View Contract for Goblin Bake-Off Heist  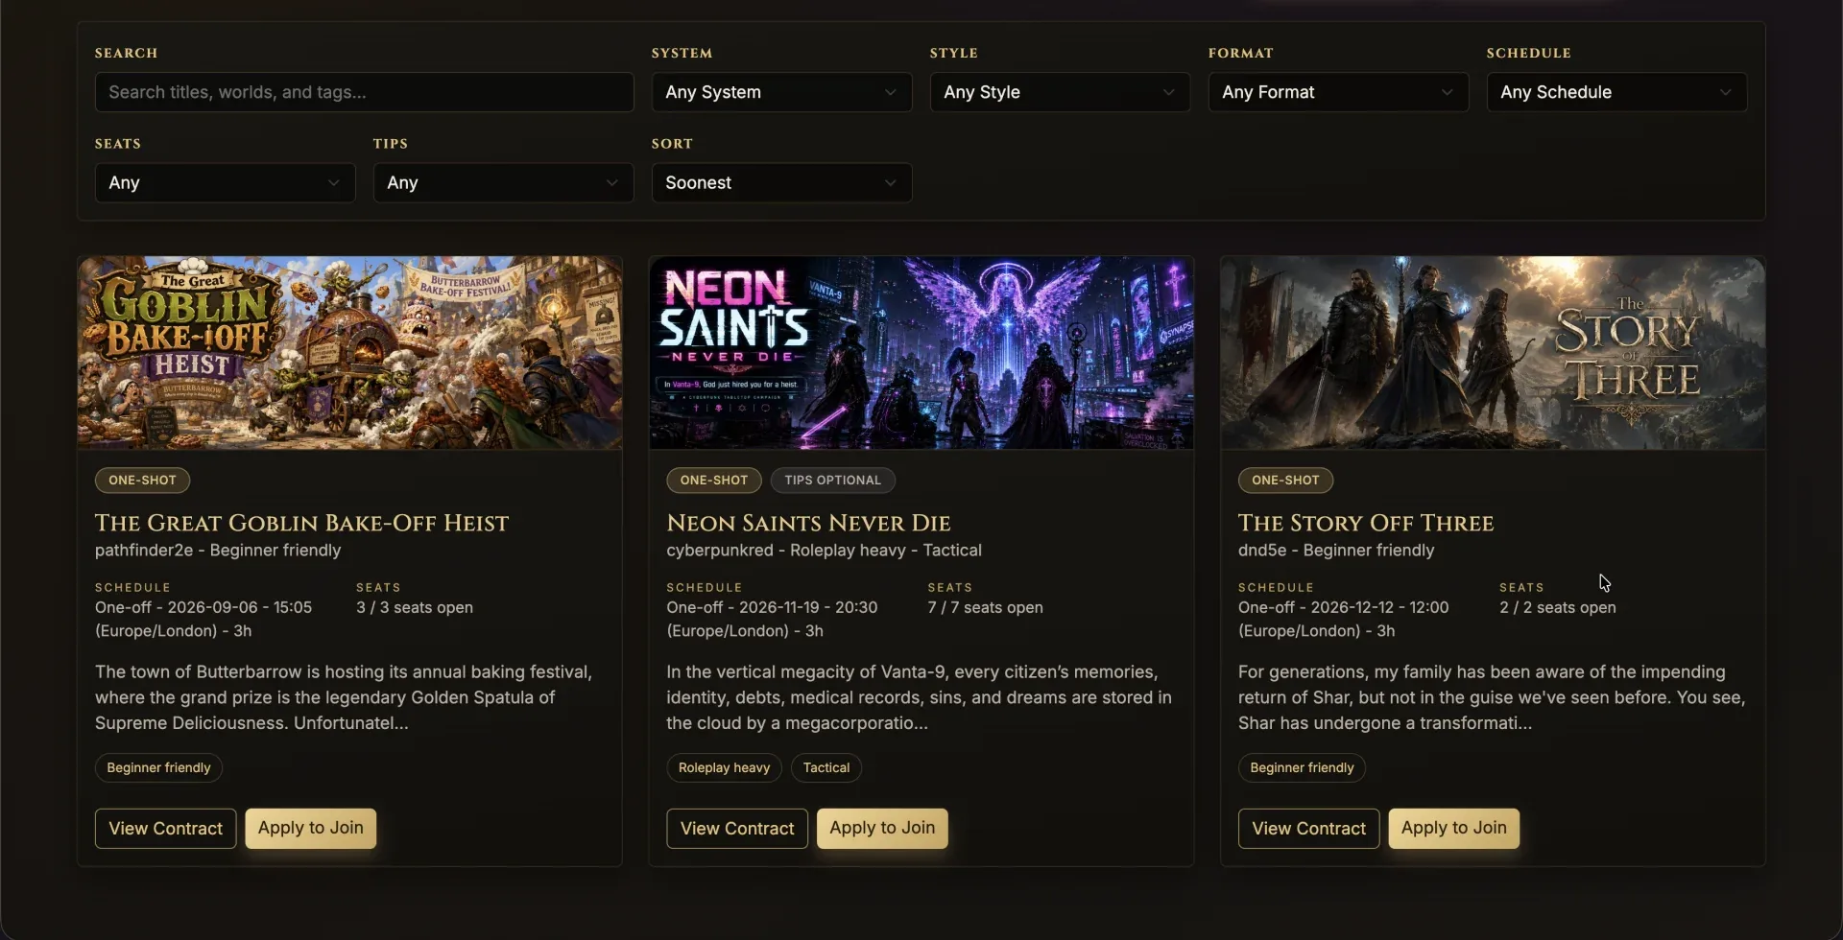click(x=165, y=829)
